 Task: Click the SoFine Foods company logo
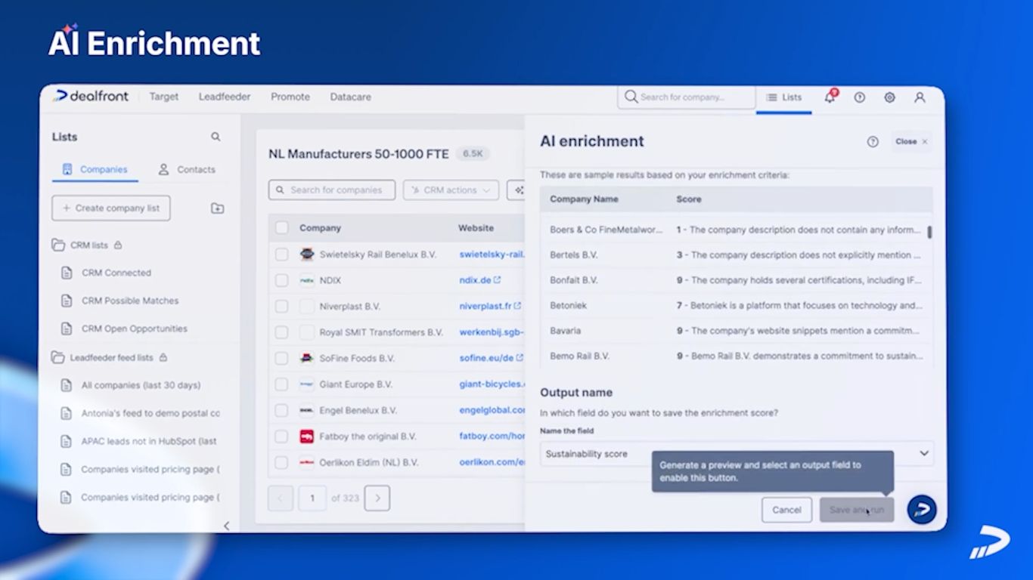click(307, 358)
